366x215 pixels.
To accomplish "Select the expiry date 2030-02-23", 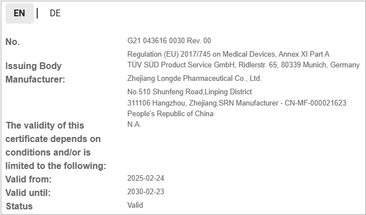I will 146,191.
